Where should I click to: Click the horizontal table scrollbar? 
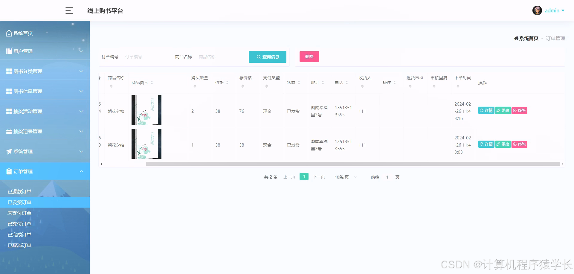pos(353,164)
